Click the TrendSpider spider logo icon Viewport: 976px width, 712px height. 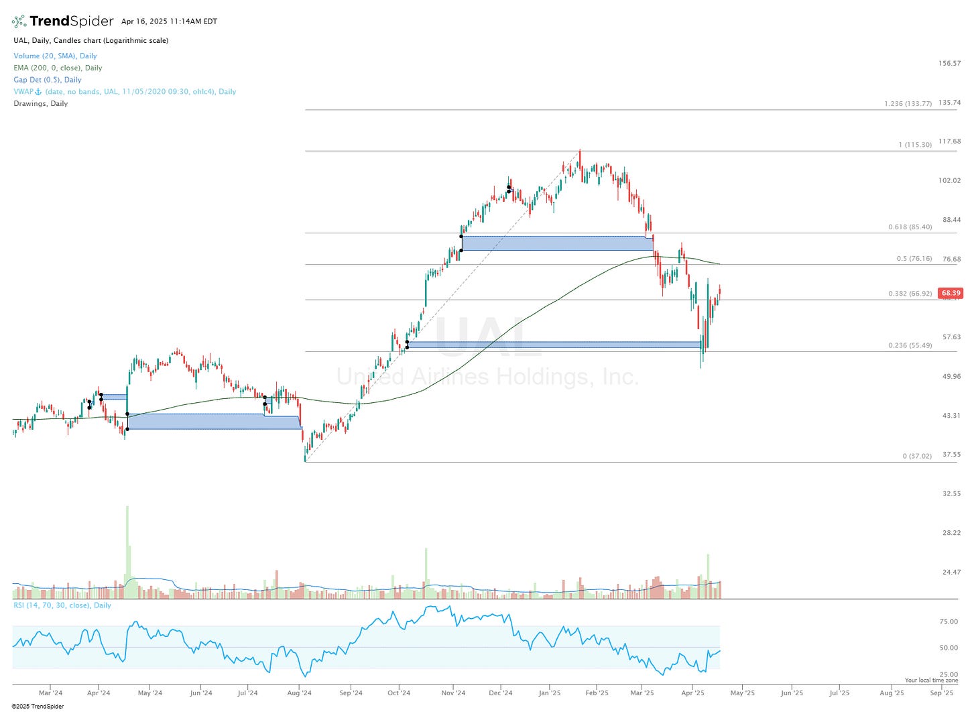pos(19,21)
